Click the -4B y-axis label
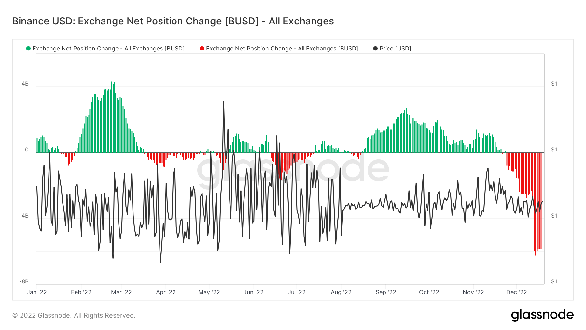586x330 pixels. click(24, 216)
